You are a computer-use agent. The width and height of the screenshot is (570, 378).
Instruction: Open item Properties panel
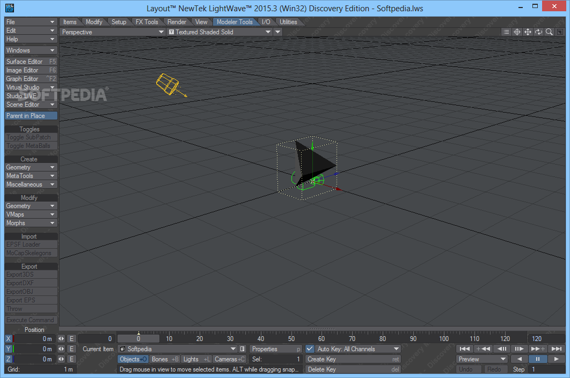tap(275, 349)
